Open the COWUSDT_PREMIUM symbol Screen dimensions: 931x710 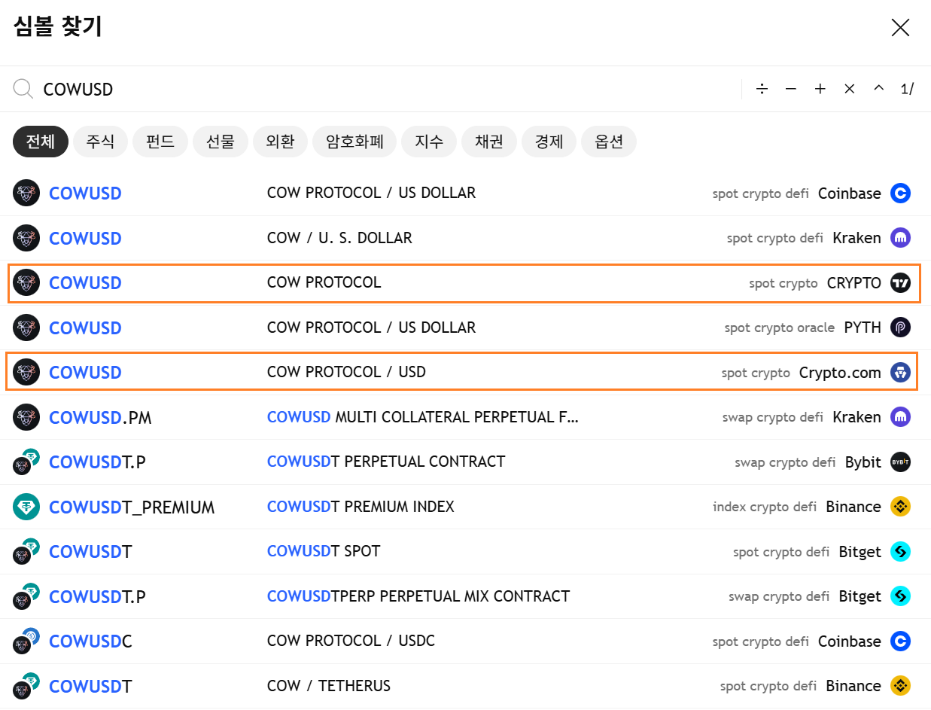tap(132, 507)
